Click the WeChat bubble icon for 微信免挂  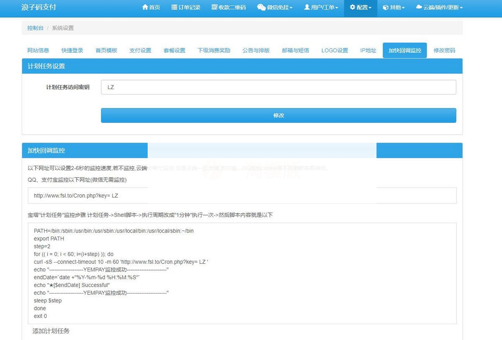[x=261, y=7]
